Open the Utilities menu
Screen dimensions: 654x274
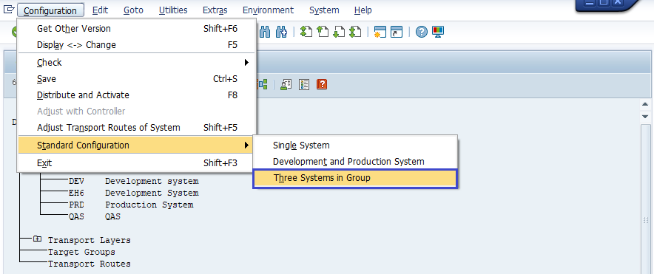point(173,10)
